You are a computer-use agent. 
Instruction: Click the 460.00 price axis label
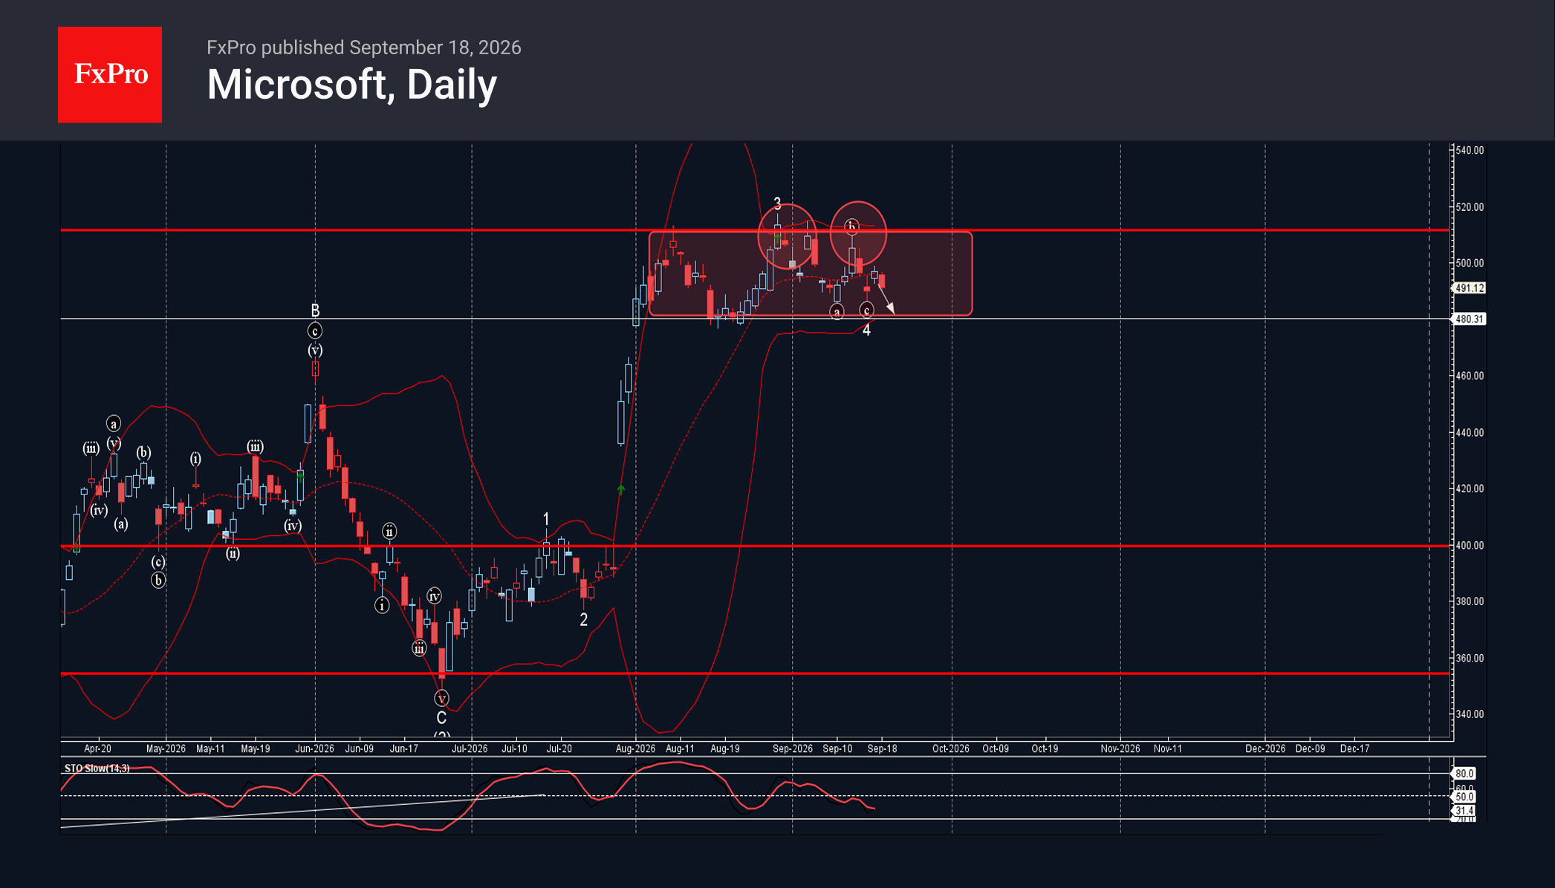click(x=1470, y=376)
